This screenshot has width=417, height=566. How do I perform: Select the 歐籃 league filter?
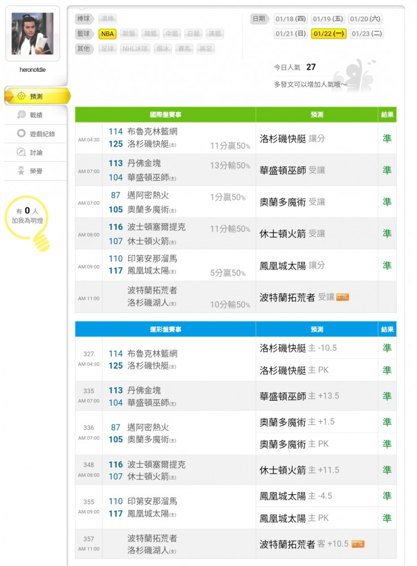(129, 33)
